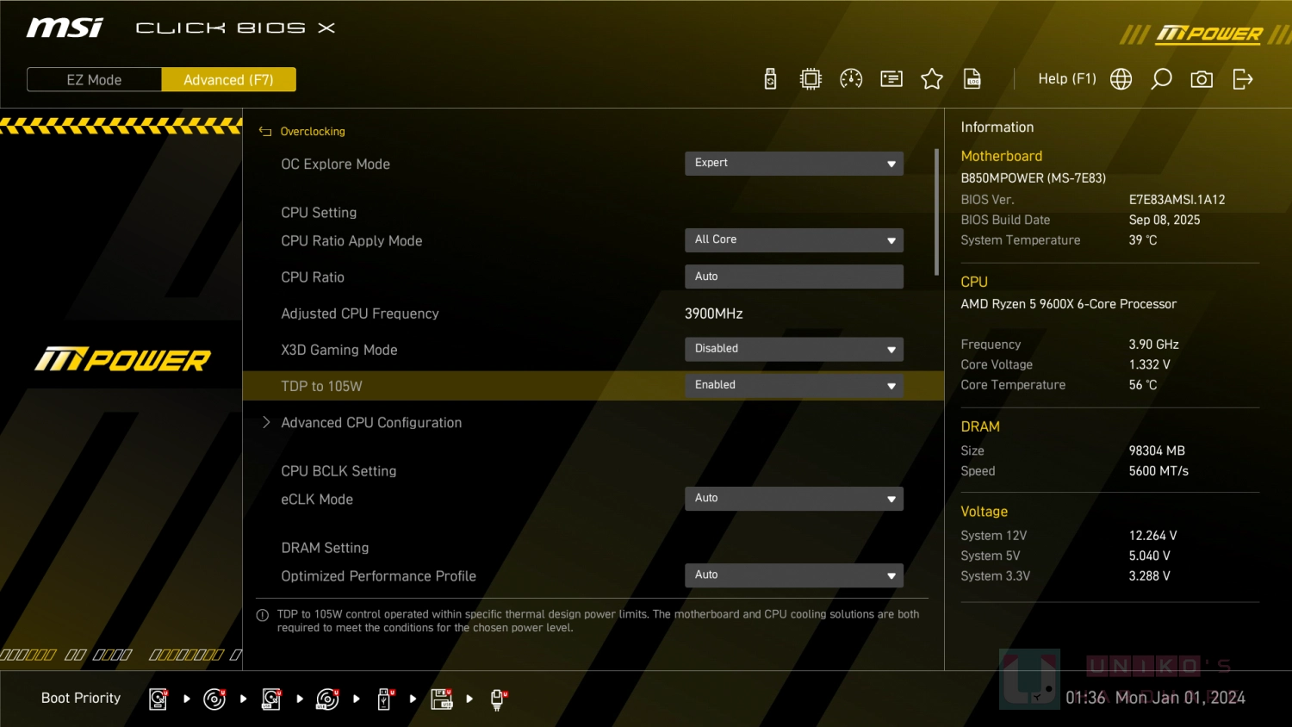Click the log file icon
Viewport: 1292px width, 727px height.
972,79
